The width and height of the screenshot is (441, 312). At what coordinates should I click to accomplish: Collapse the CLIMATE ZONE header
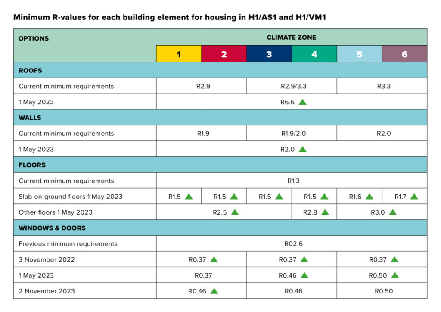point(291,37)
